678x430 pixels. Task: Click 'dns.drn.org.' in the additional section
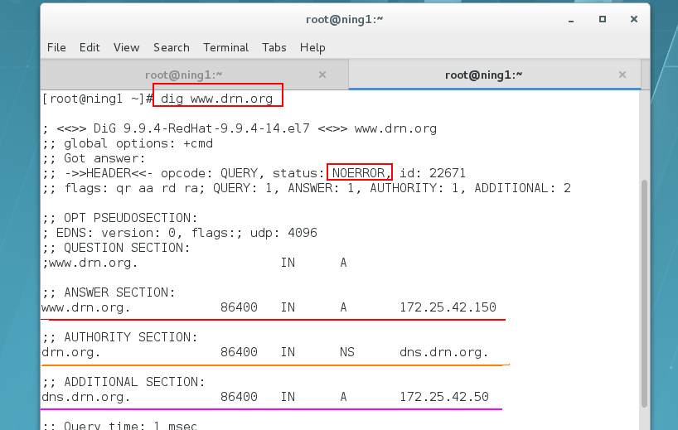[85, 397]
